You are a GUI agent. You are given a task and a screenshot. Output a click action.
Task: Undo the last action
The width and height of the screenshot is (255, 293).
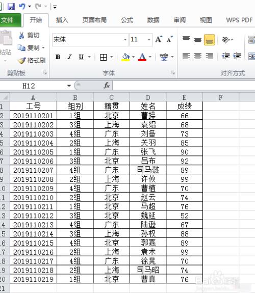tap(22, 7)
